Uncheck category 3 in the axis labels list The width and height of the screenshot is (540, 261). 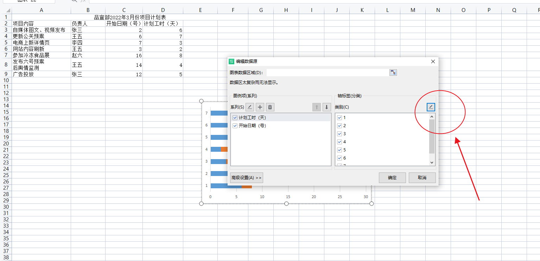click(x=339, y=133)
